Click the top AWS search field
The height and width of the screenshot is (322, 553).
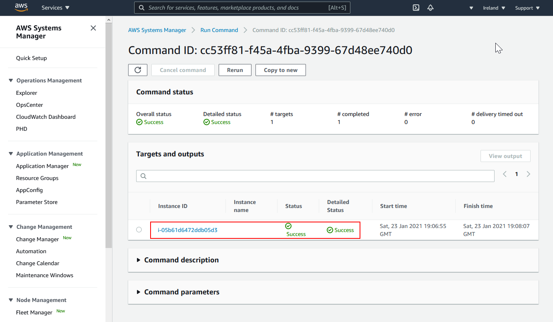click(x=242, y=8)
